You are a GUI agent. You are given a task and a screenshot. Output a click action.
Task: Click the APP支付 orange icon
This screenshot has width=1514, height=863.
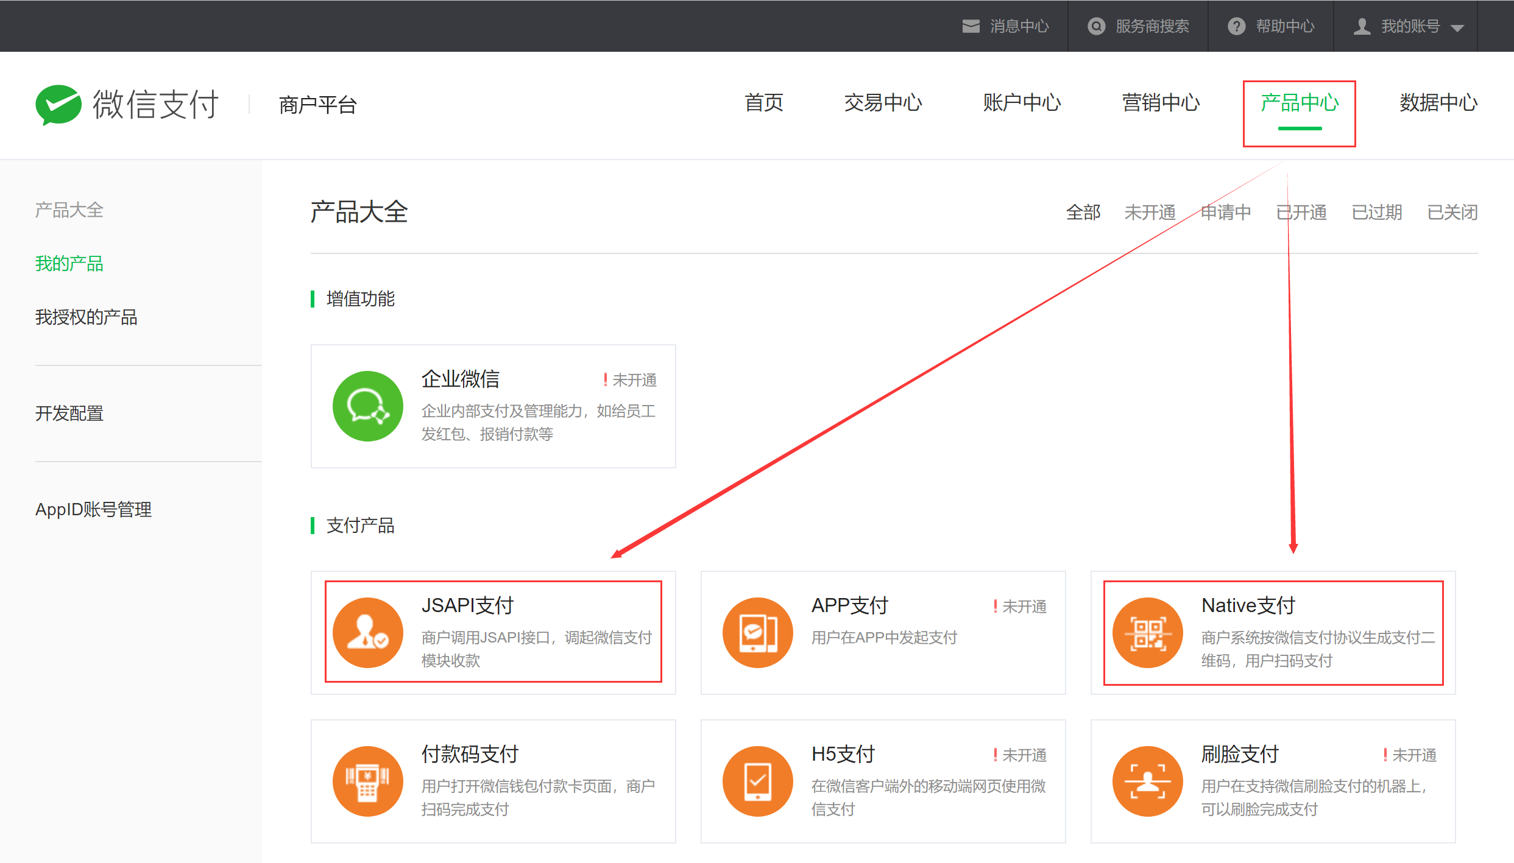coord(757,633)
